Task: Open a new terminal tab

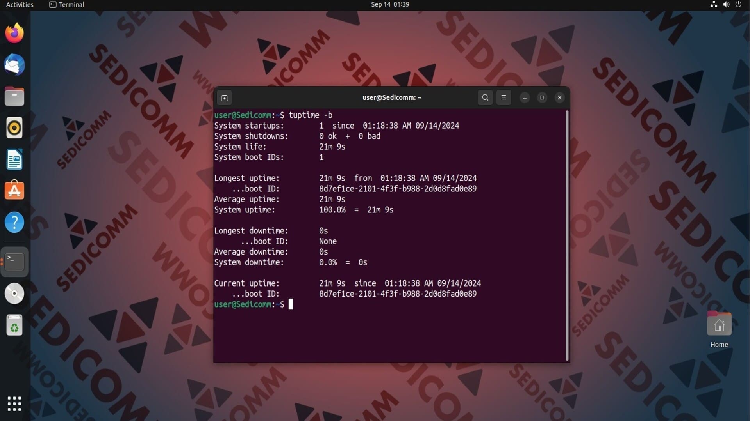Action: [x=224, y=97]
